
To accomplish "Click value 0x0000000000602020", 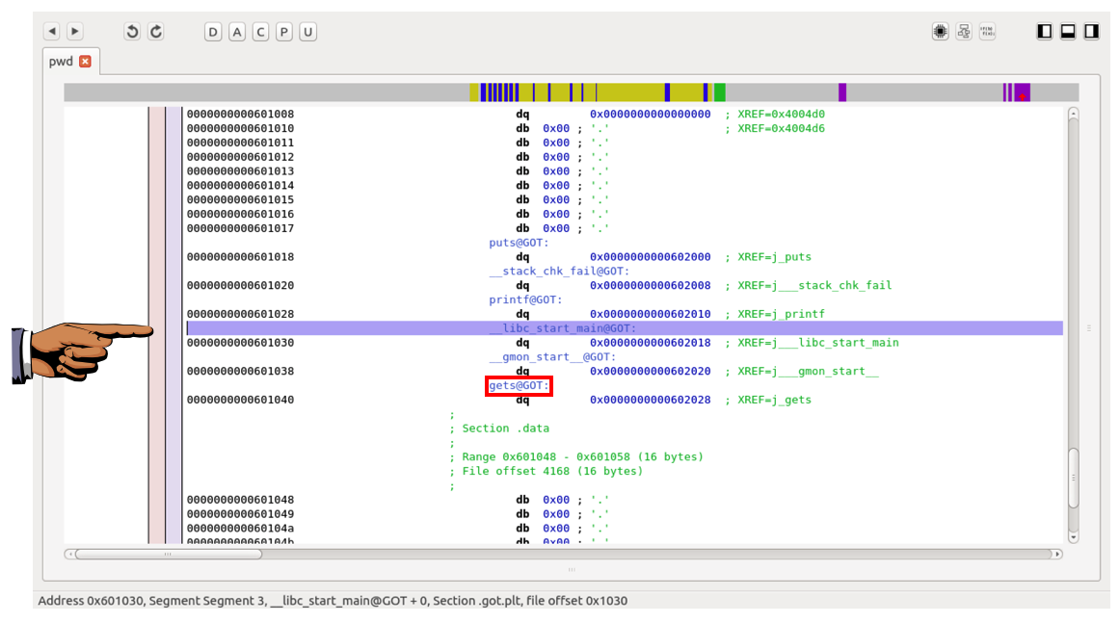I will [650, 372].
